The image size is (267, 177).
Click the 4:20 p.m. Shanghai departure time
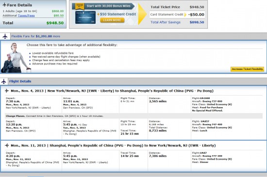[13, 156]
